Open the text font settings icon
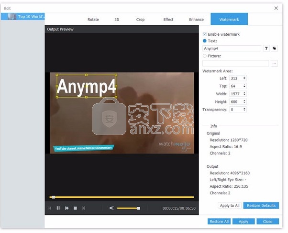 266,48
